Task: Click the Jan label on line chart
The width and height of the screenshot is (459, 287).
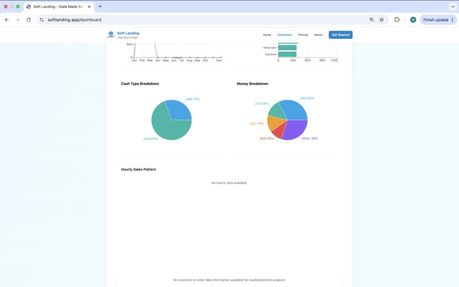Action: [134, 60]
